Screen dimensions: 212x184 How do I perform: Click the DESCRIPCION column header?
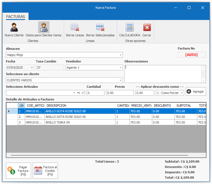tap(80, 106)
